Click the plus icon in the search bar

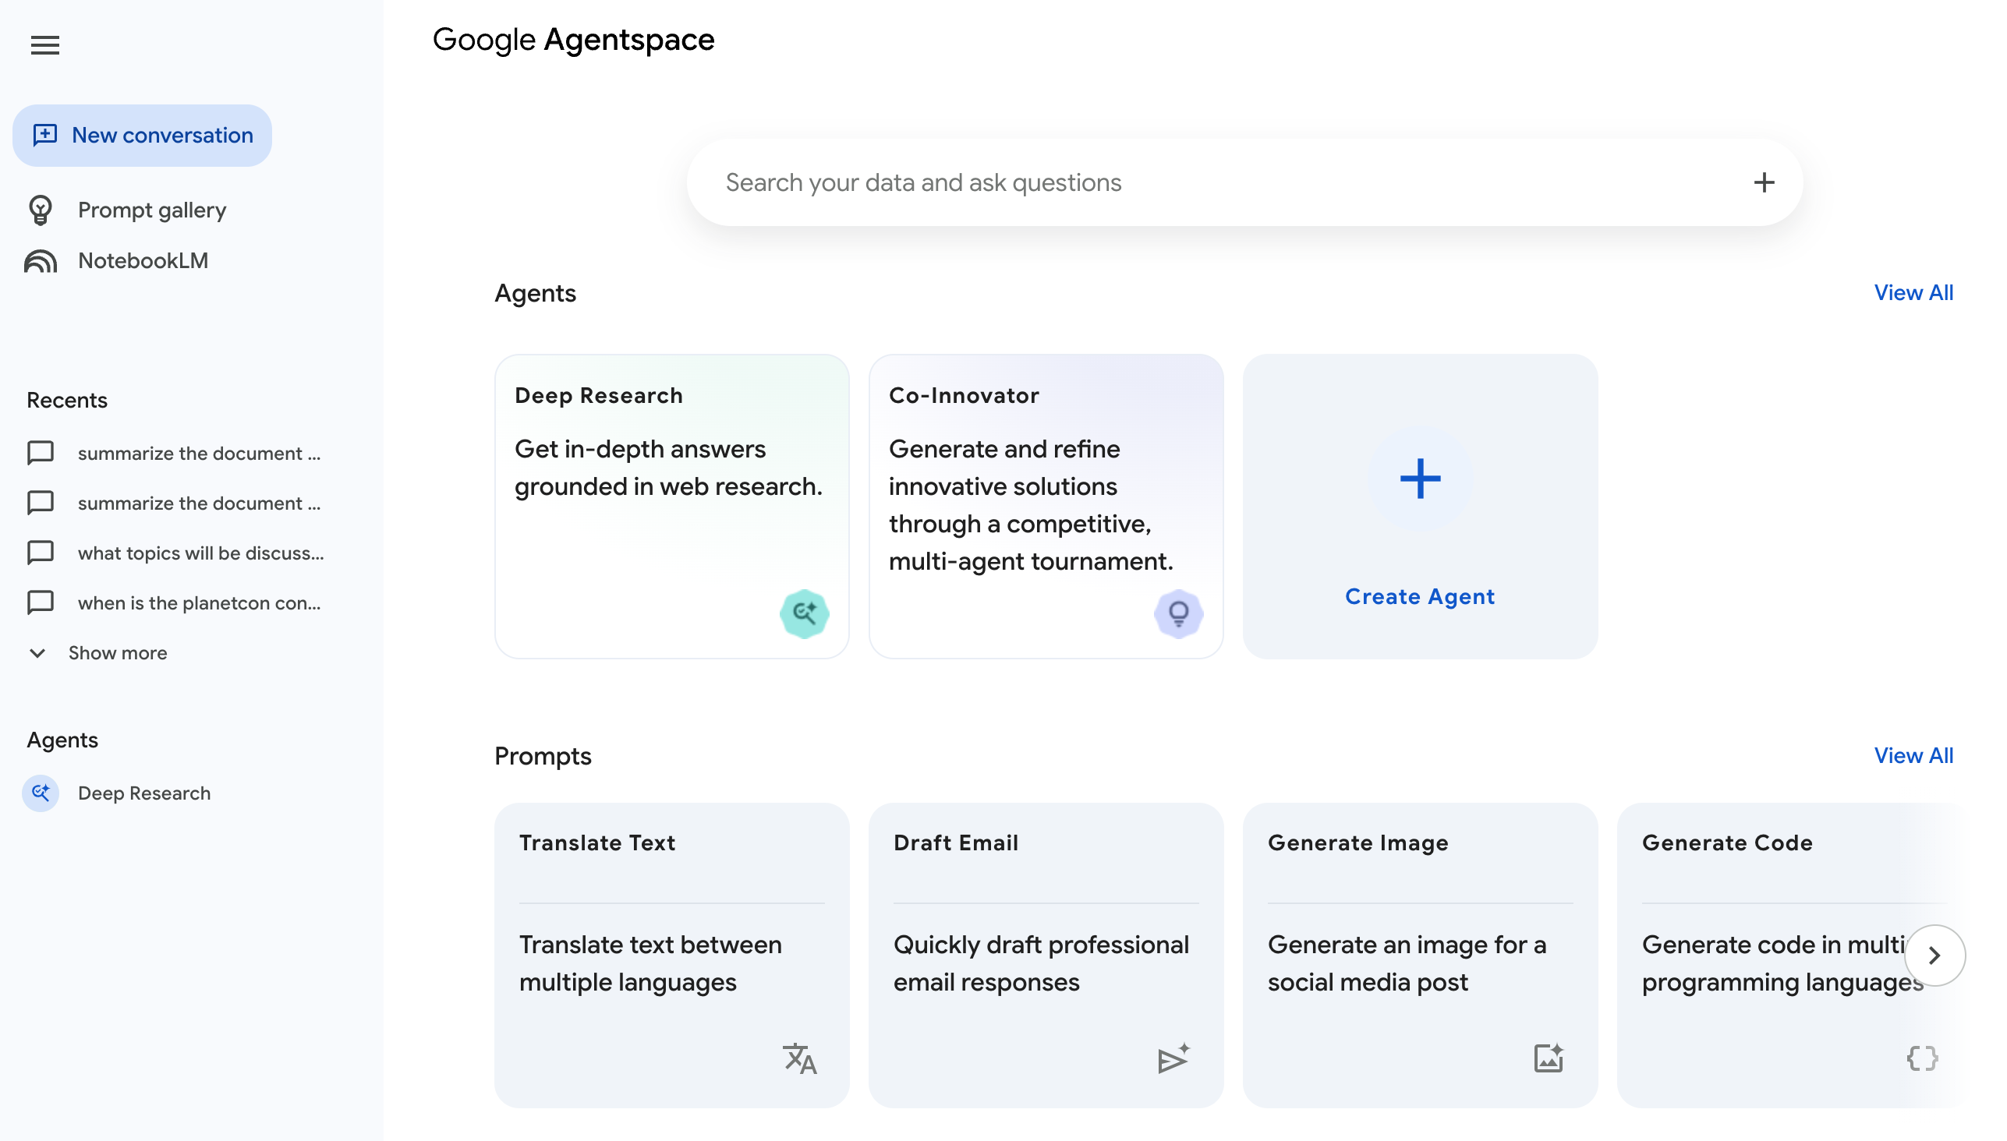1764,182
